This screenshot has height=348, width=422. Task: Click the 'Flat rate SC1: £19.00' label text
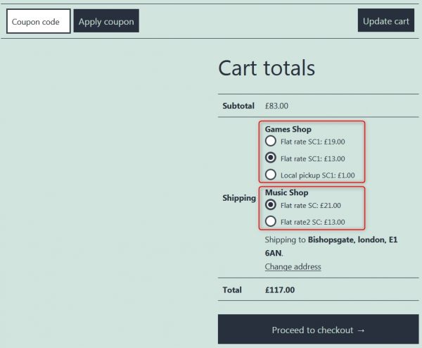pyautogui.click(x=313, y=142)
